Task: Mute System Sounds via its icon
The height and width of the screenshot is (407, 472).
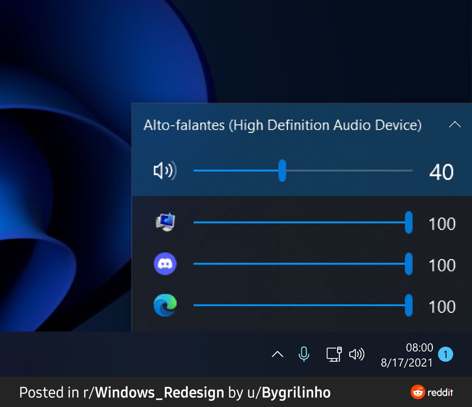Action: click(x=165, y=222)
